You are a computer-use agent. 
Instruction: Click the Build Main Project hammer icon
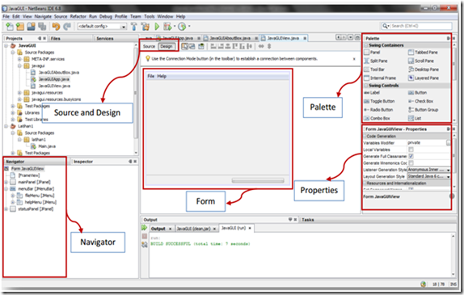click(x=134, y=27)
